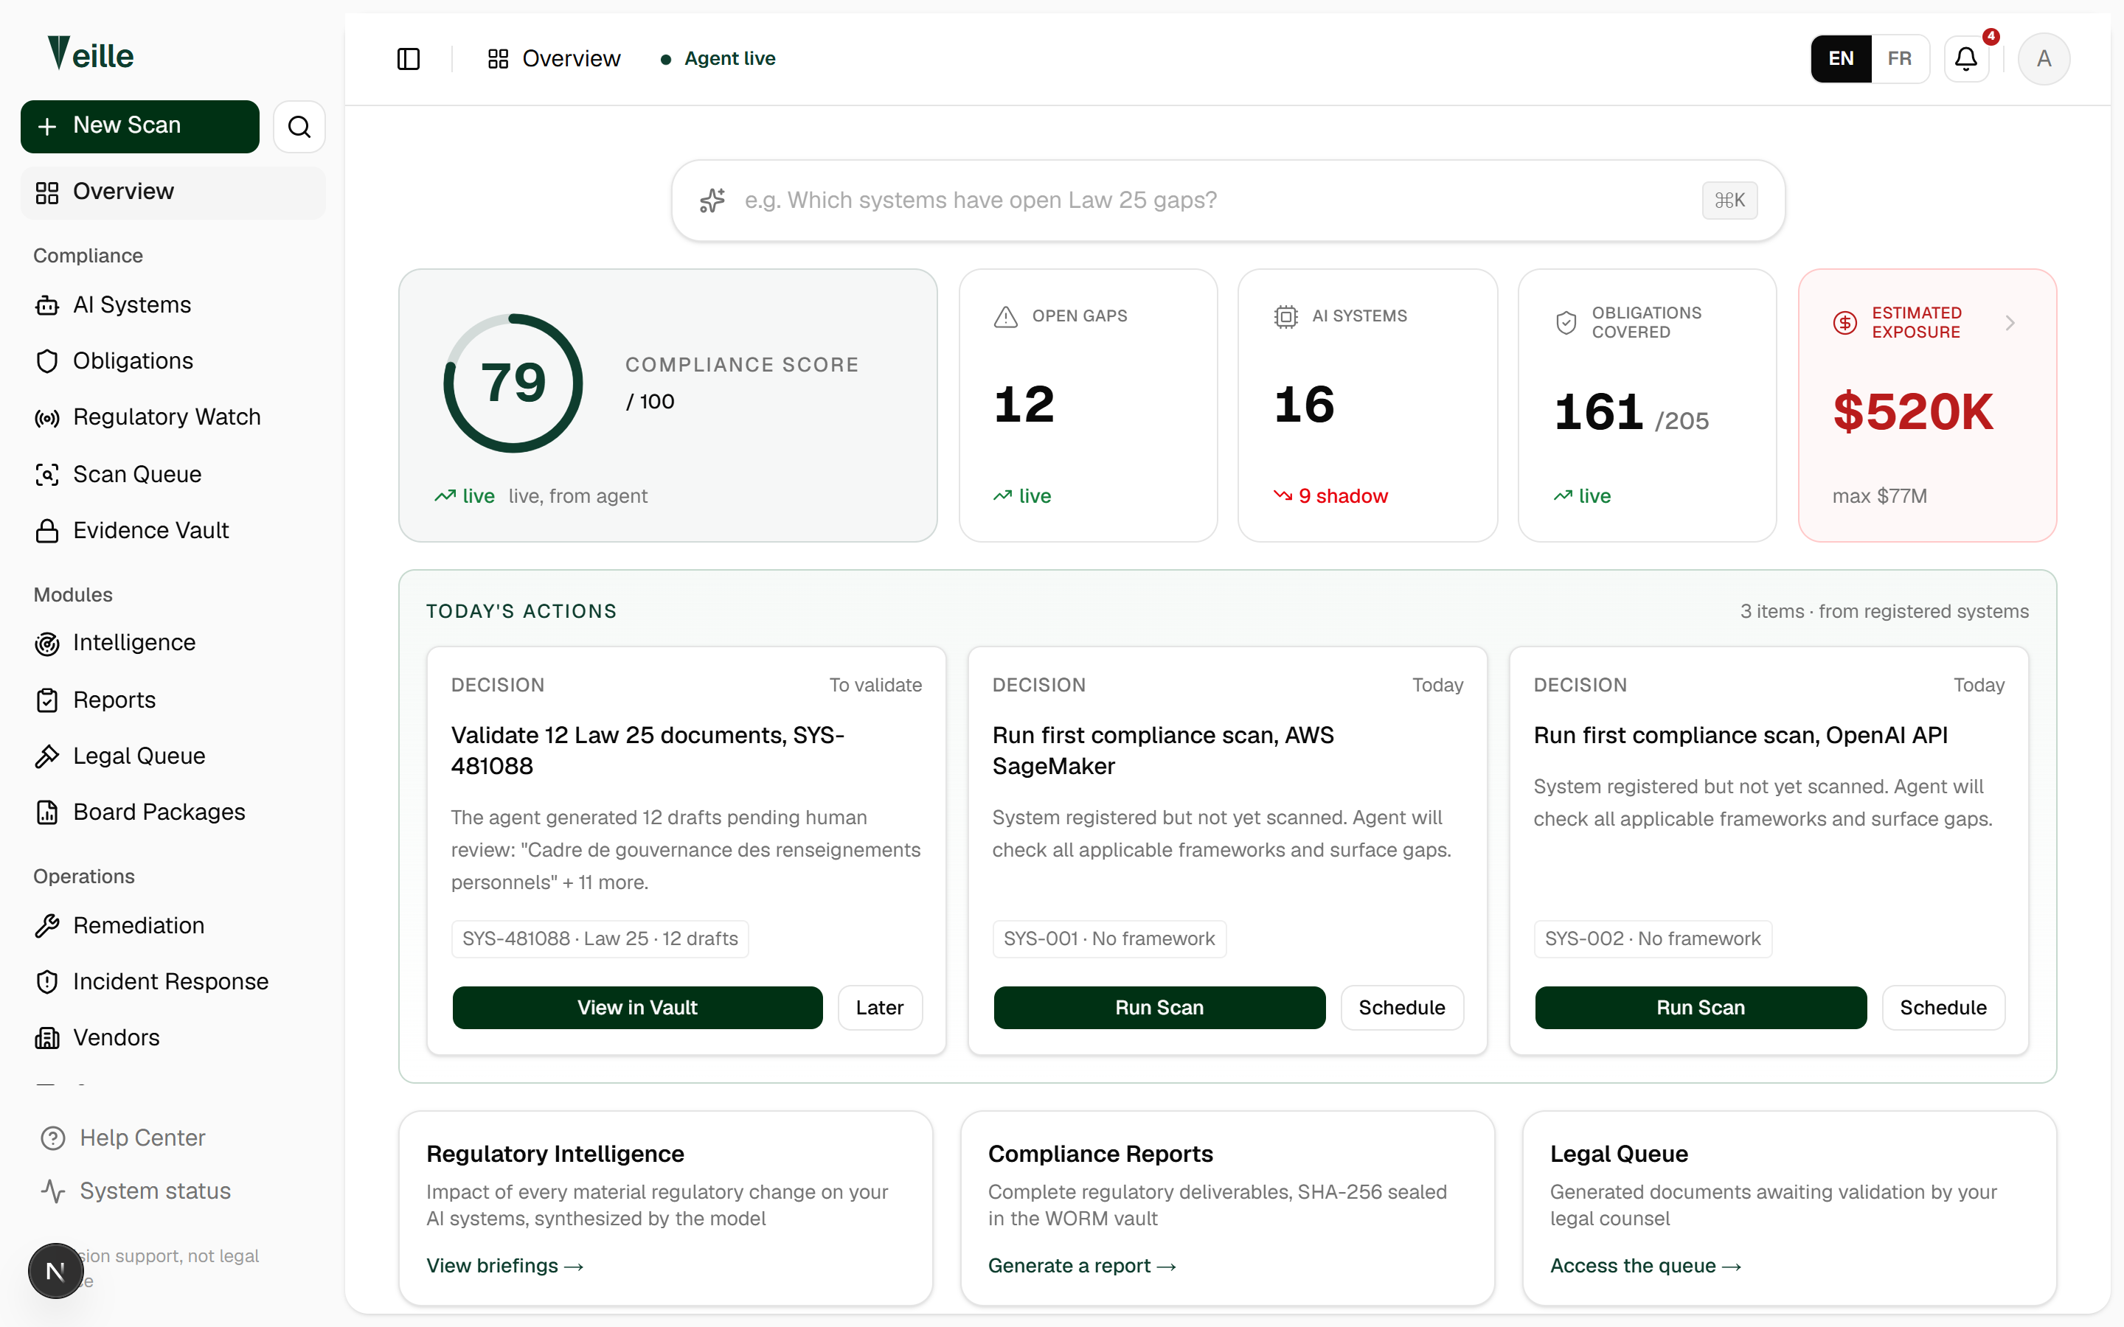Click the Obligations shield icon

47,361
